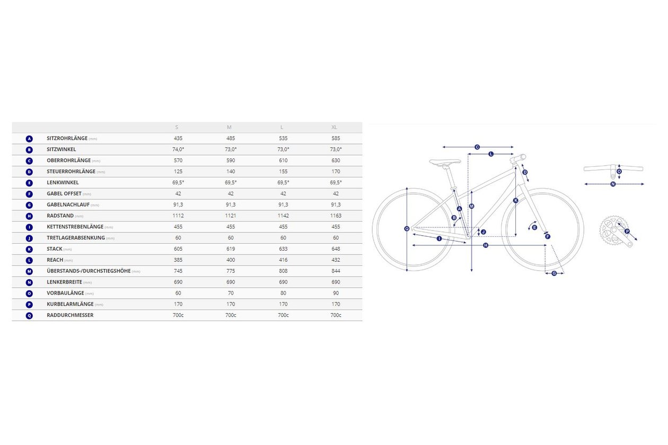The image size is (668, 445).
Task: Select the S size column header
Action: 177,128
